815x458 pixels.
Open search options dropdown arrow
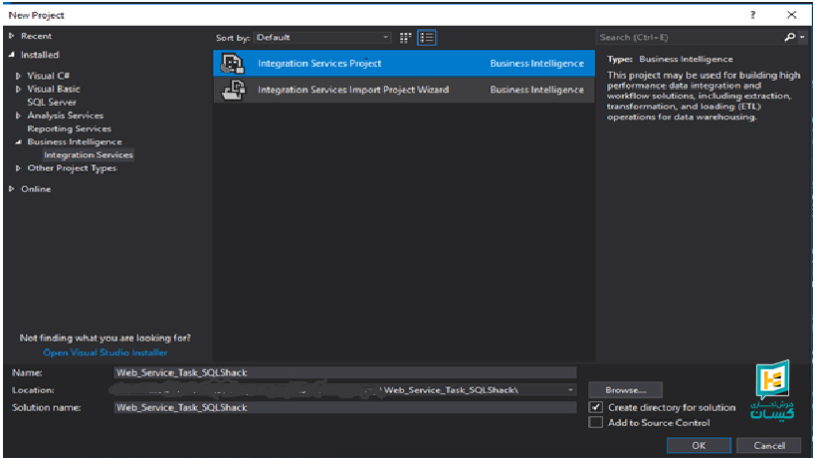802,38
